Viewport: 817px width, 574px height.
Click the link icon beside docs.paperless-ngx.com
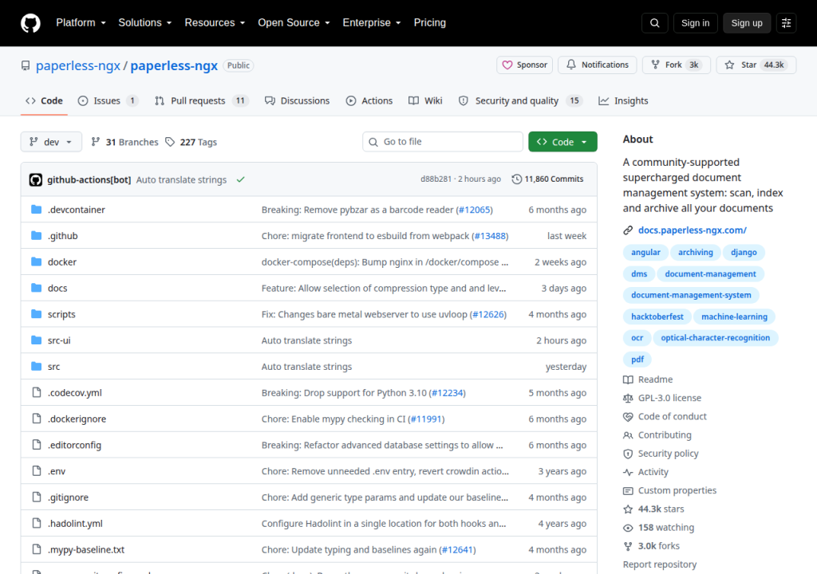(628, 230)
